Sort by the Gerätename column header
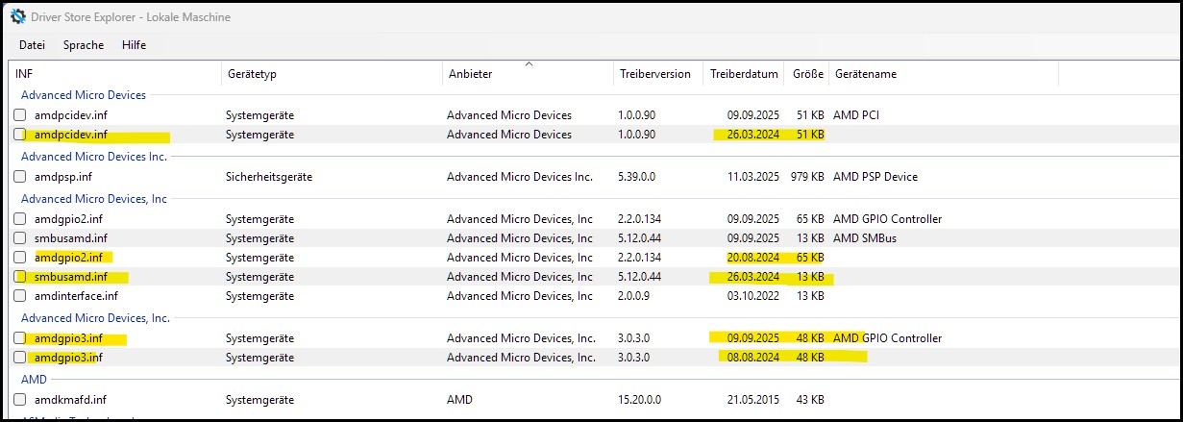Viewport: 1183px width, 422px height. (944, 74)
